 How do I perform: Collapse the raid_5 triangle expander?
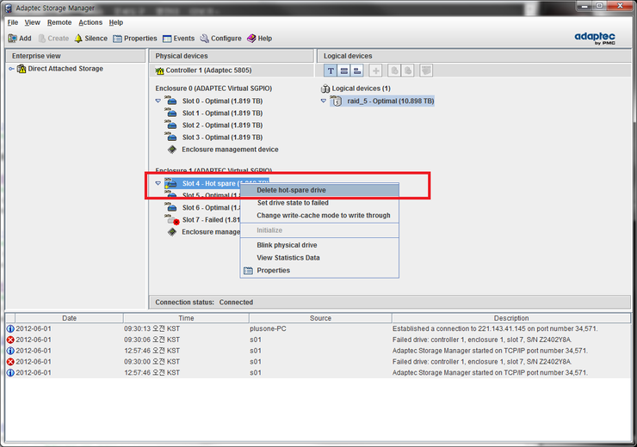pyautogui.click(x=324, y=101)
